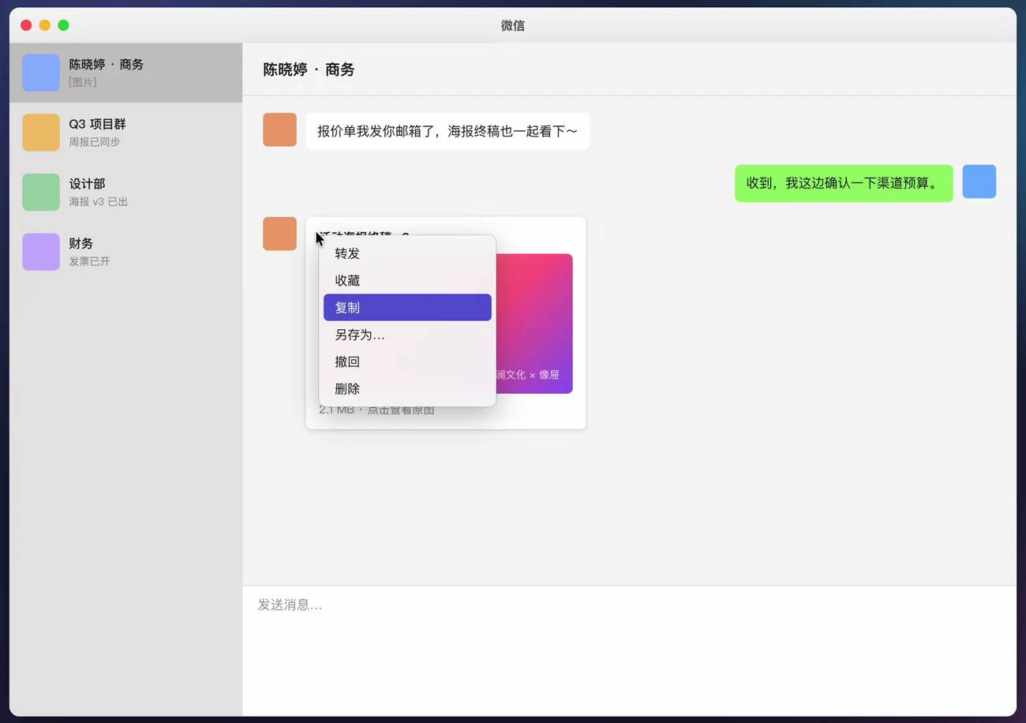1026x723 pixels.
Task: Open the 设计部 chat name
Action: 87,184
